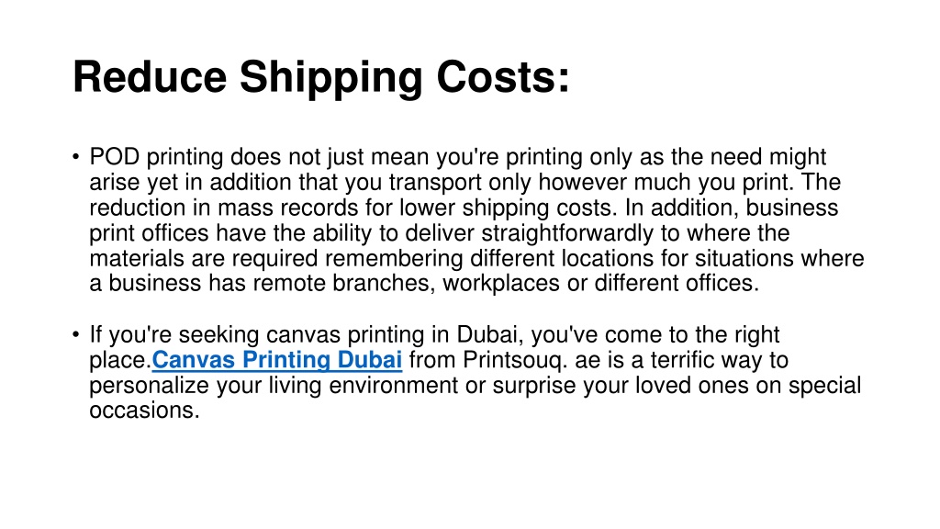Select the word Shipping in the title
The image size is (940, 529).
(331, 79)
